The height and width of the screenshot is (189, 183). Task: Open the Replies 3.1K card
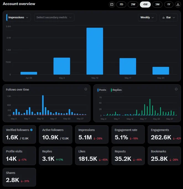56,156
